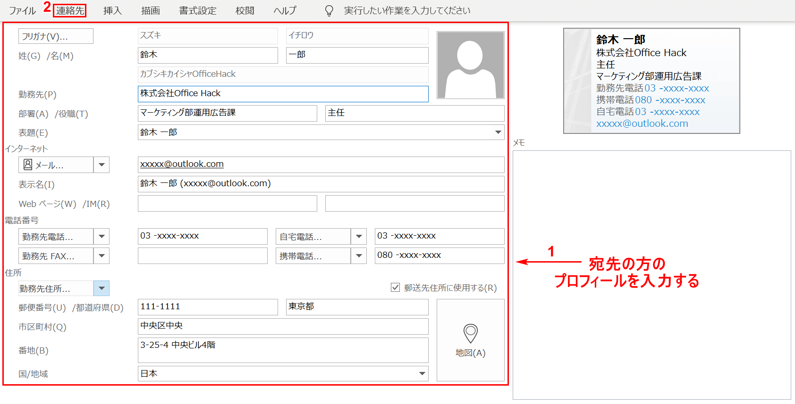
Task: Switch to the 書式設定 tab
Action: pos(197,10)
